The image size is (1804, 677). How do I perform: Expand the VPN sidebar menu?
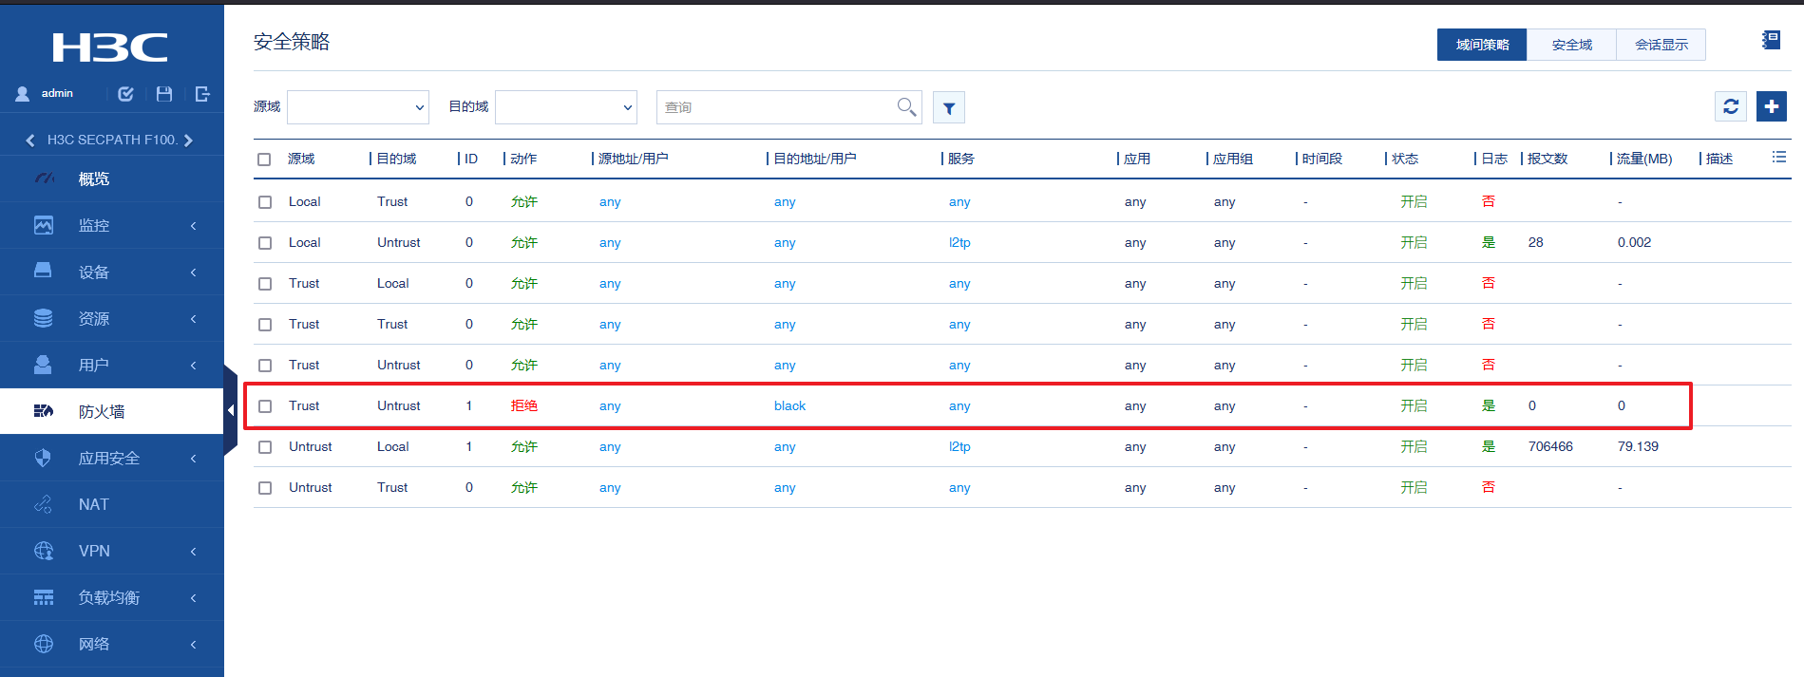(x=112, y=551)
